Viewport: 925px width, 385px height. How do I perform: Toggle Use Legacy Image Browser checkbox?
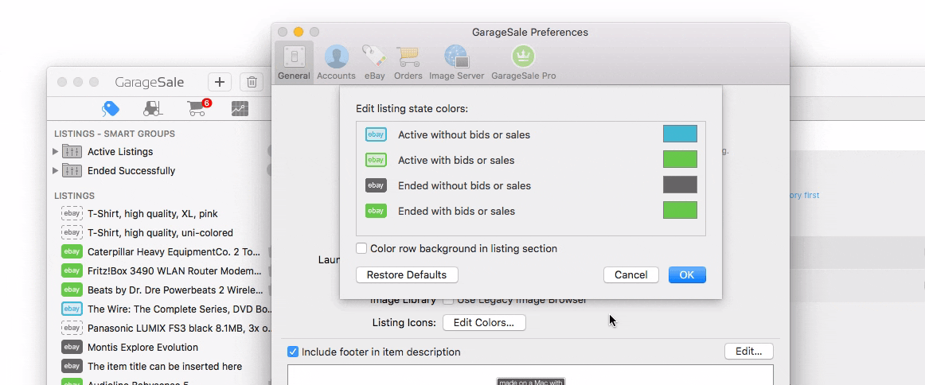tap(448, 300)
